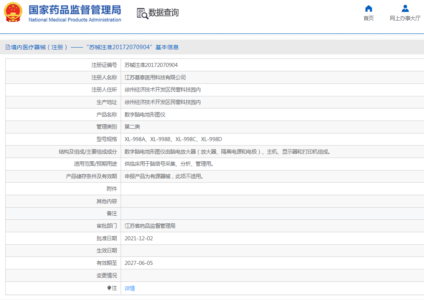Click approval department 江苏省药品监督管理局
The height and width of the screenshot is (300, 424).
(x=150, y=226)
